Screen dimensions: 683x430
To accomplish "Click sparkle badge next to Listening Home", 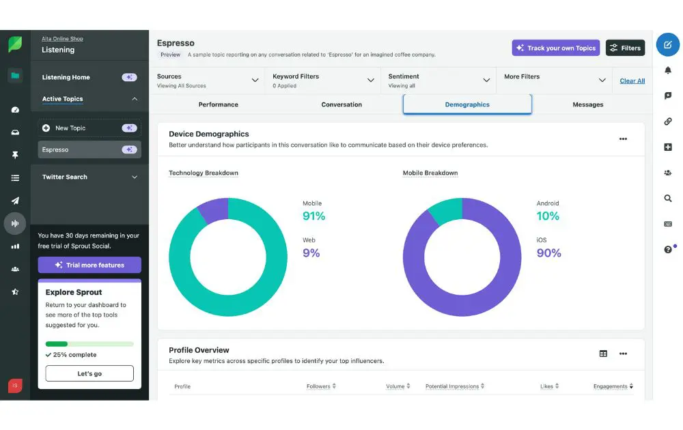I will tap(129, 77).
